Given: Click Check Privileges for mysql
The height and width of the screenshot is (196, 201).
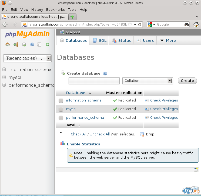Looking at the screenshot, I should [164, 109].
